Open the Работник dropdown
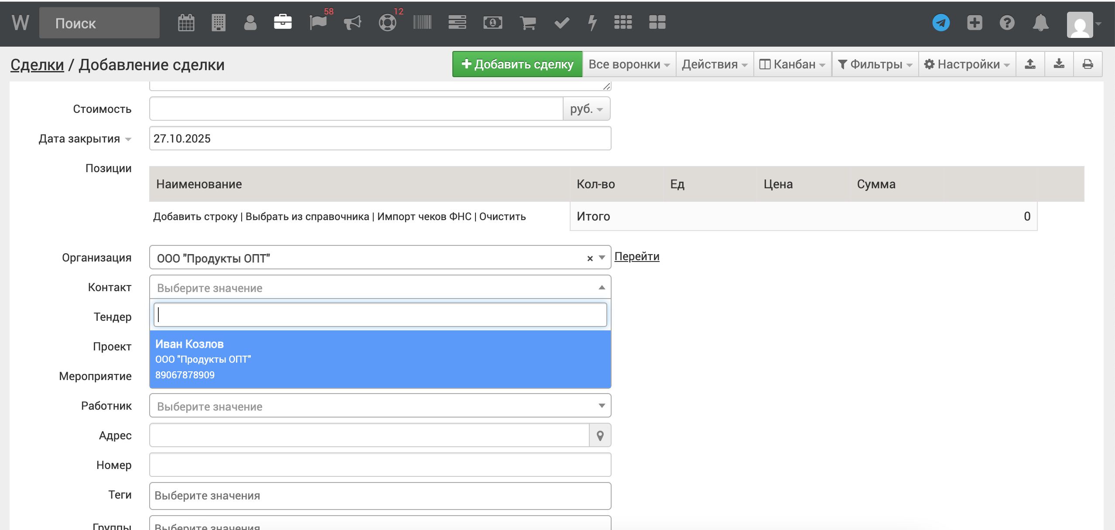 (380, 406)
